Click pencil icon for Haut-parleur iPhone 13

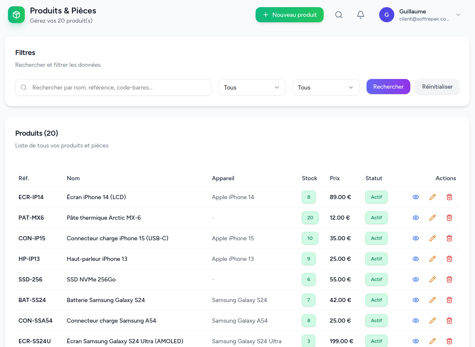(x=432, y=259)
